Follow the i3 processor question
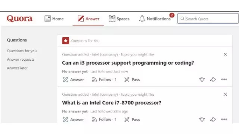The width and height of the screenshot is (239, 134). pyautogui.click(x=104, y=79)
